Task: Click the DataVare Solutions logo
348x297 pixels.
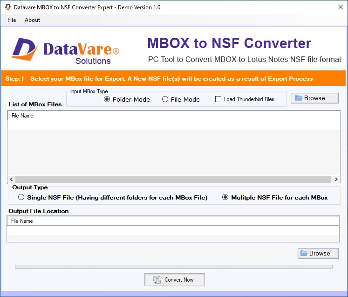Action: (66, 51)
